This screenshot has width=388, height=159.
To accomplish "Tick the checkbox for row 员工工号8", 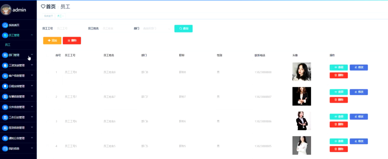I will (47, 72).
